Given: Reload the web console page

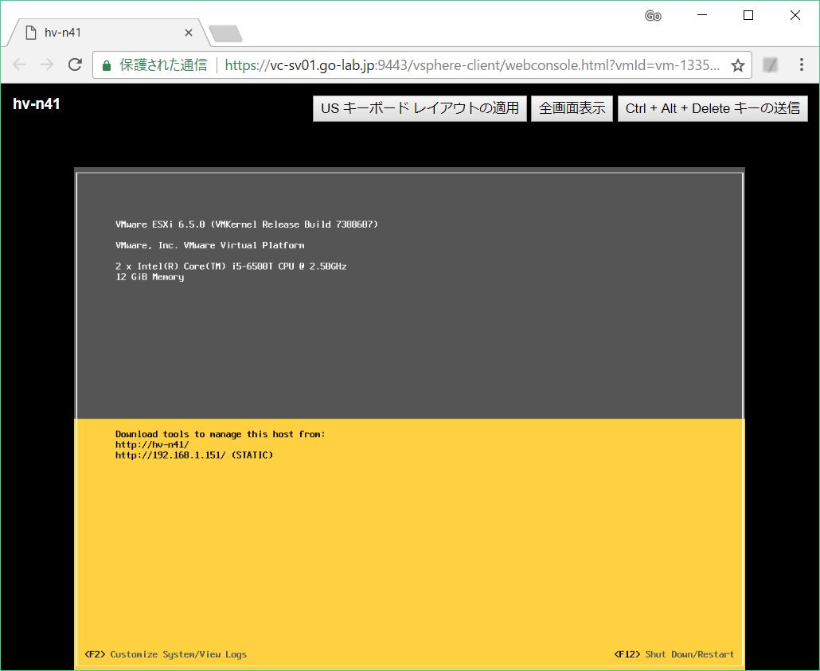Looking at the screenshot, I should [76, 64].
